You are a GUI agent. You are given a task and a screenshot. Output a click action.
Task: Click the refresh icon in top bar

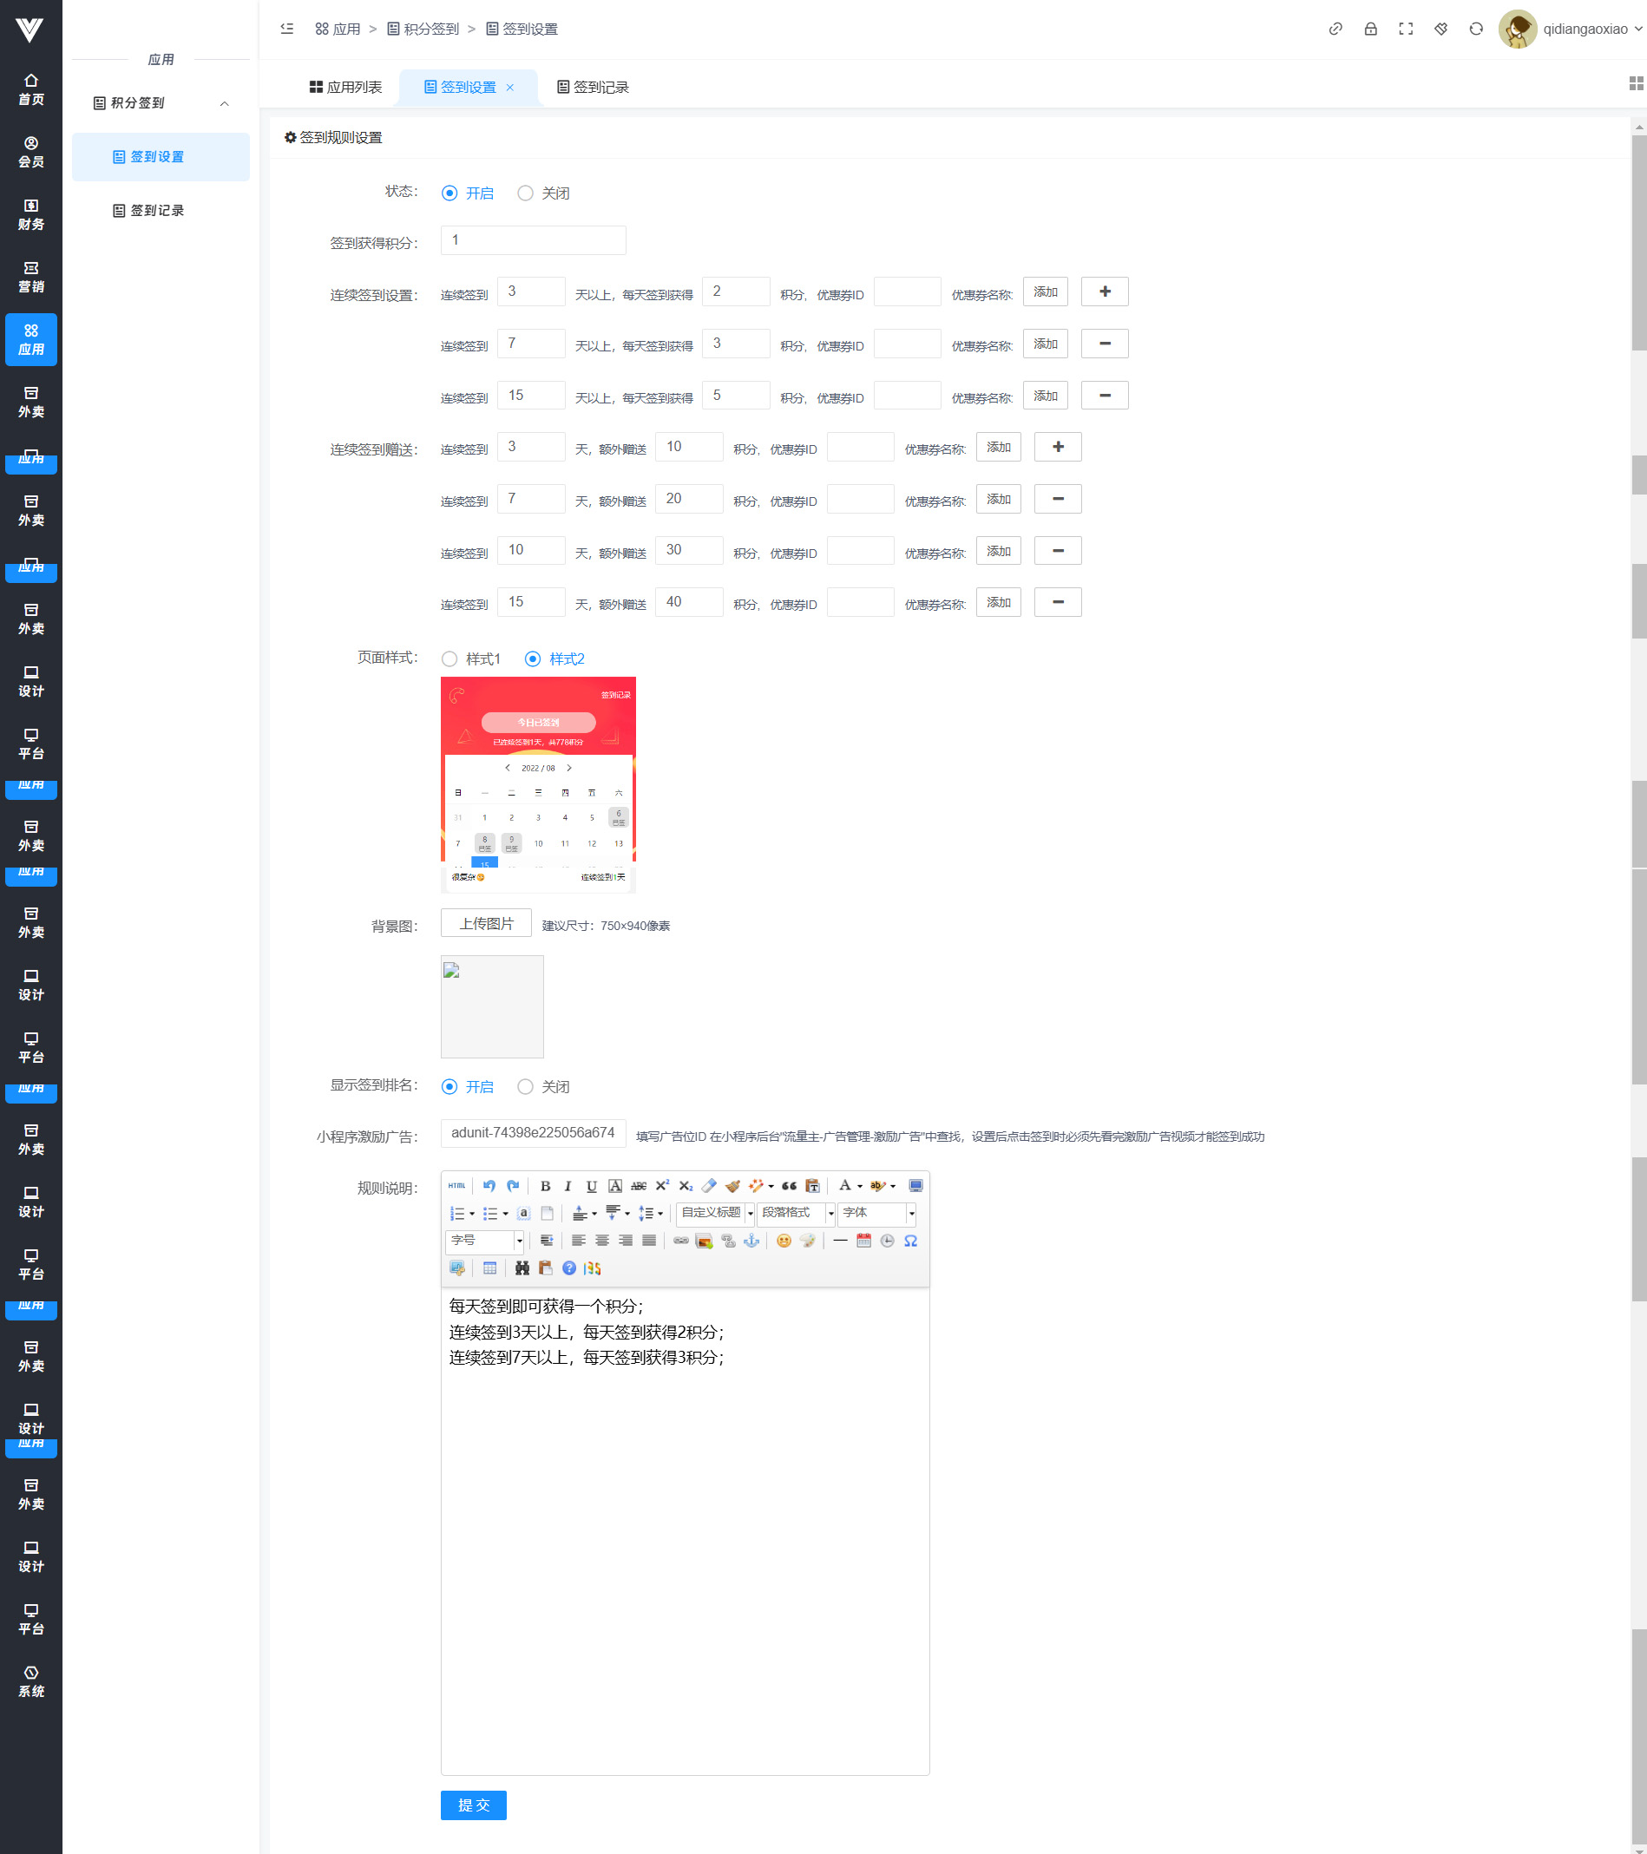click(x=1475, y=29)
